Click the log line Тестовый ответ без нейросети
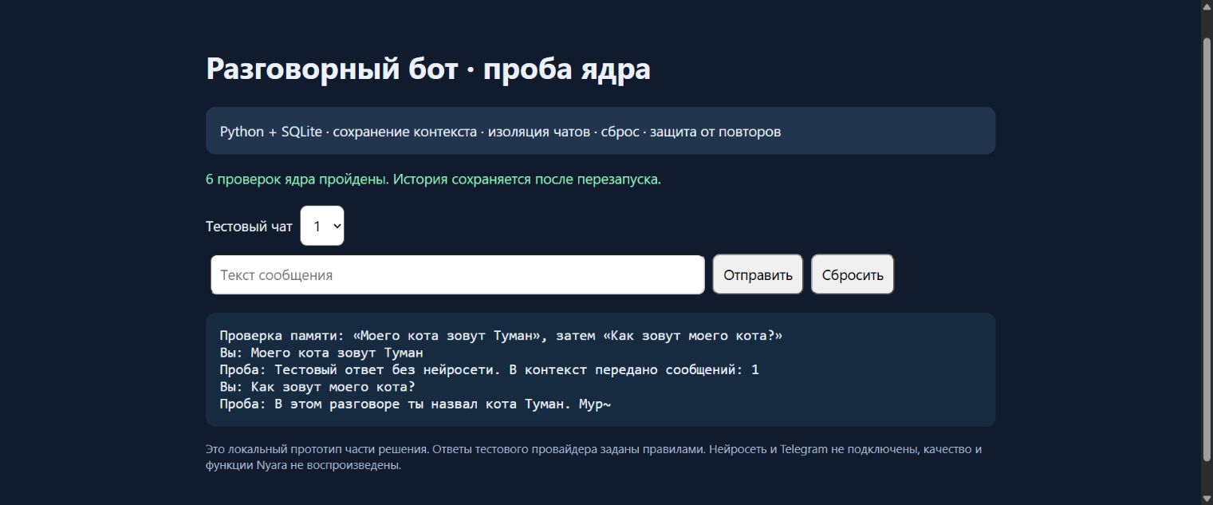This screenshot has width=1213, height=505. click(489, 370)
